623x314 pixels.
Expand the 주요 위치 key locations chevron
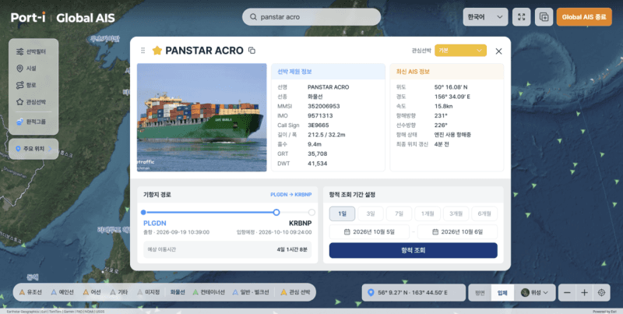(x=50, y=149)
